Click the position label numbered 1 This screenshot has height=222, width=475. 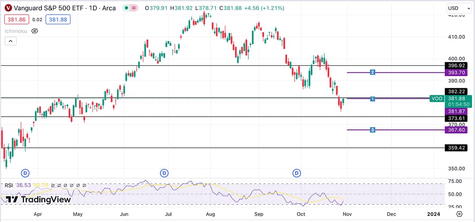372,99
